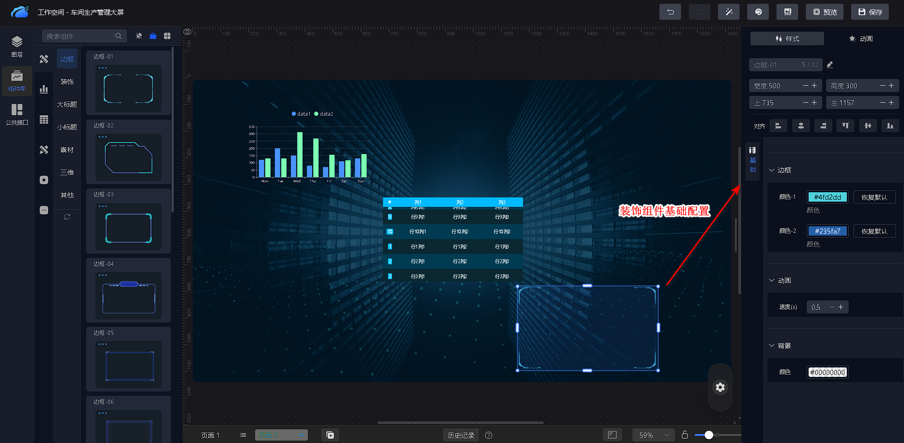The height and width of the screenshot is (443, 904).
Task: Open the magic wand beautify tool
Action: (x=728, y=12)
